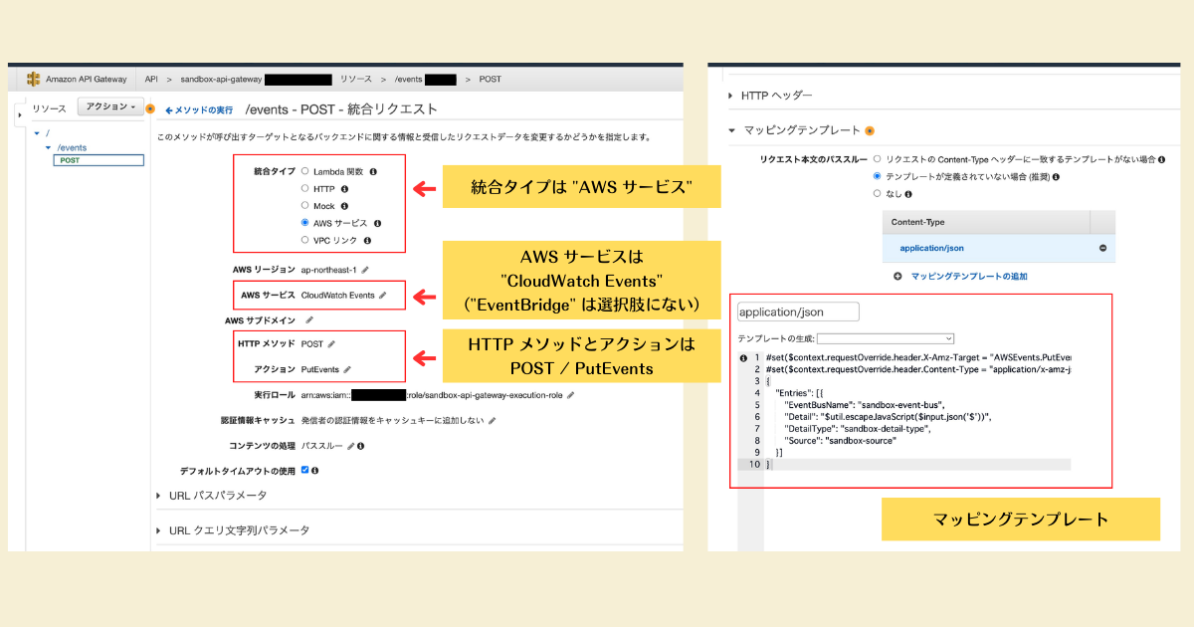Open info icon beside VPC リンク

(367, 240)
